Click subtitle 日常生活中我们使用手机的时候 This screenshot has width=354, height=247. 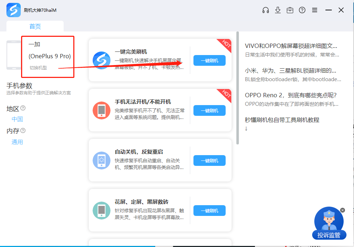(292, 55)
